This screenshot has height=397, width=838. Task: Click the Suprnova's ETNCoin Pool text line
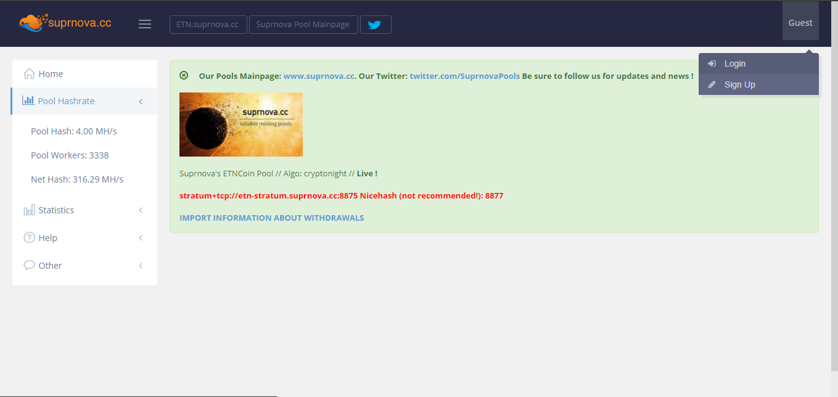(278, 174)
